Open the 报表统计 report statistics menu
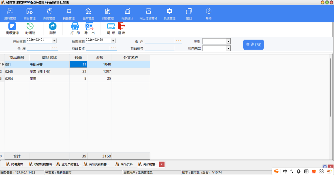Screen dimensions: 334x175 (127, 14)
